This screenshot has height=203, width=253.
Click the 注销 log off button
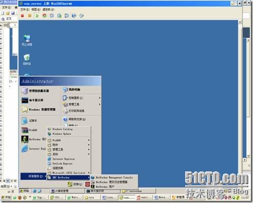75,184
